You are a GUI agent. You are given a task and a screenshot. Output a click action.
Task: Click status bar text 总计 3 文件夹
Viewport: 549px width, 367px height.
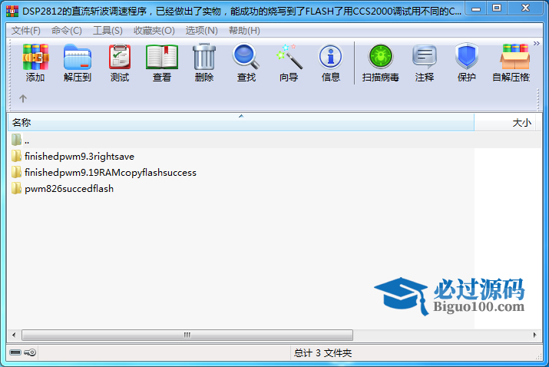click(322, 352)
